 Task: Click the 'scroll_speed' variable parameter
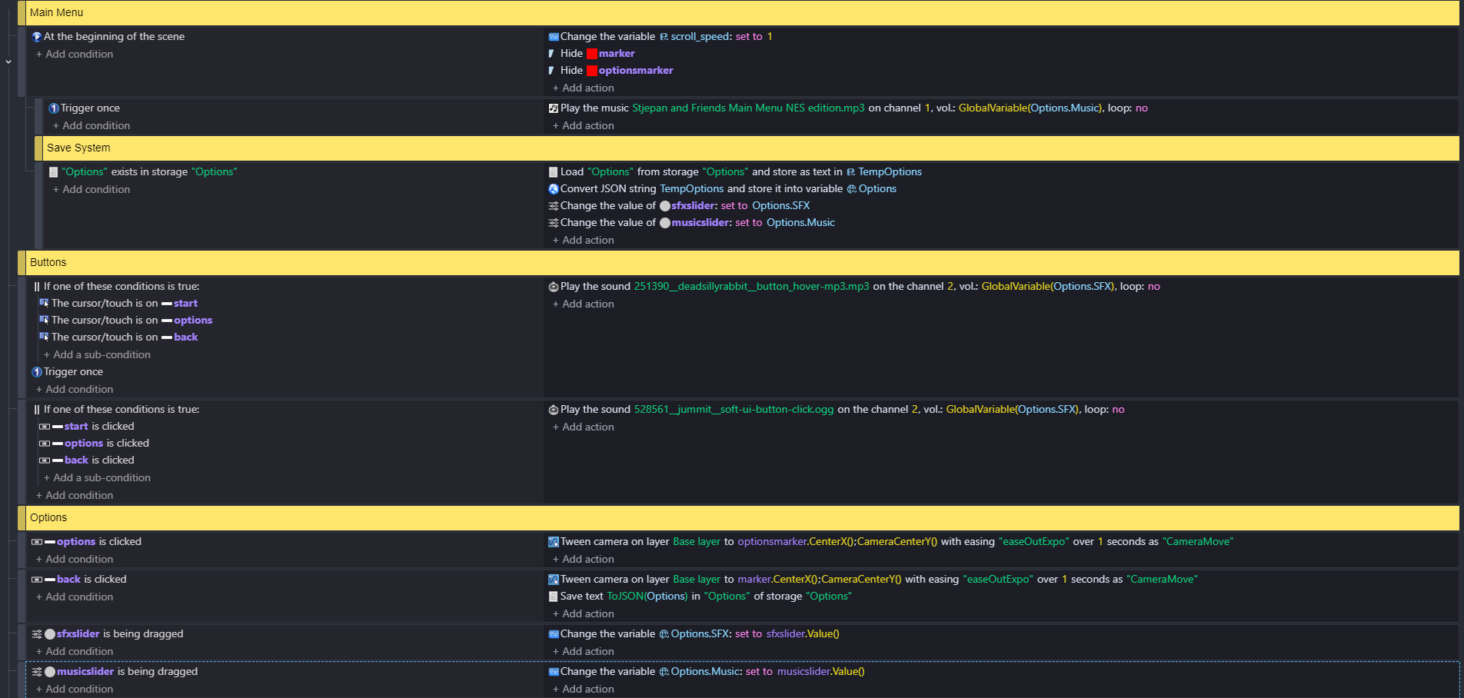700,37
